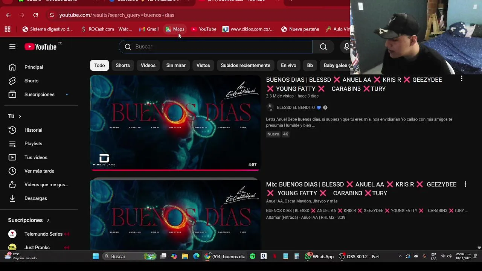Click the Windows taskbar Buscar search box

click(x=129, y=256)
